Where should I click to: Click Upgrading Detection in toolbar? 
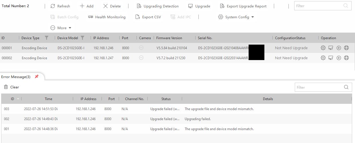point(157,6)
